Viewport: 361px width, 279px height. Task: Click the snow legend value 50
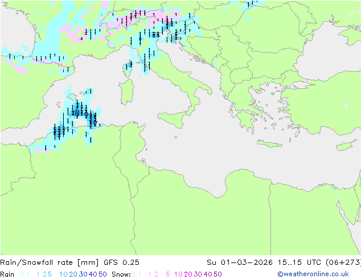click(x=218, y=274)
